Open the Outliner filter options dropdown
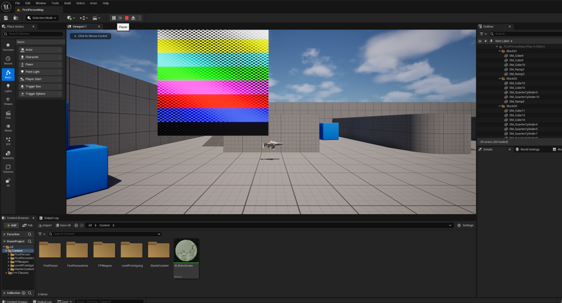 [483, 34]
